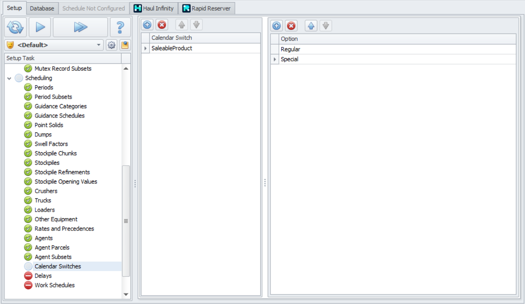Screen dimensions: 525x304
Task: Switch to the Database tab
Action: tap(42, 8)
